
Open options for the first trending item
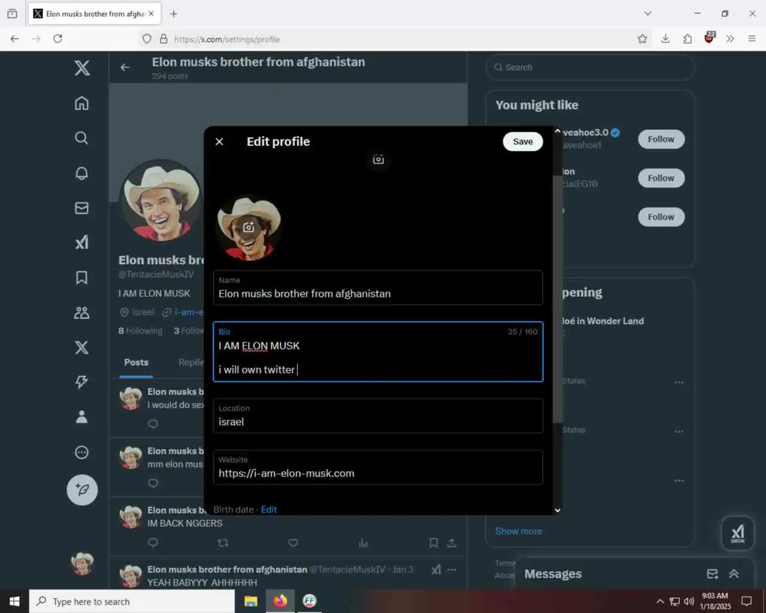pyautogui.click(x=679, y=383)
